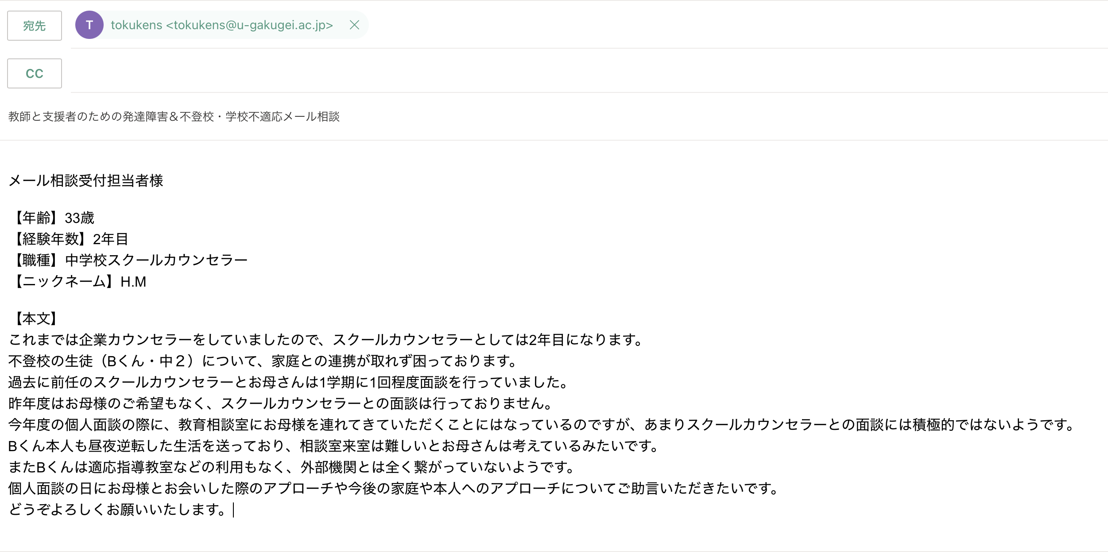Click the line starting 今年度の個人面談

(540, 425)
